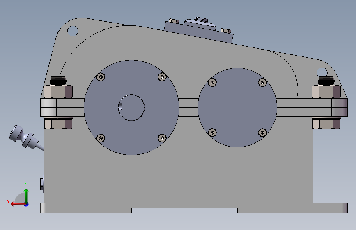Select the left lifting hole in the upper housing
The image size is (356, 230).
point(73,31)
